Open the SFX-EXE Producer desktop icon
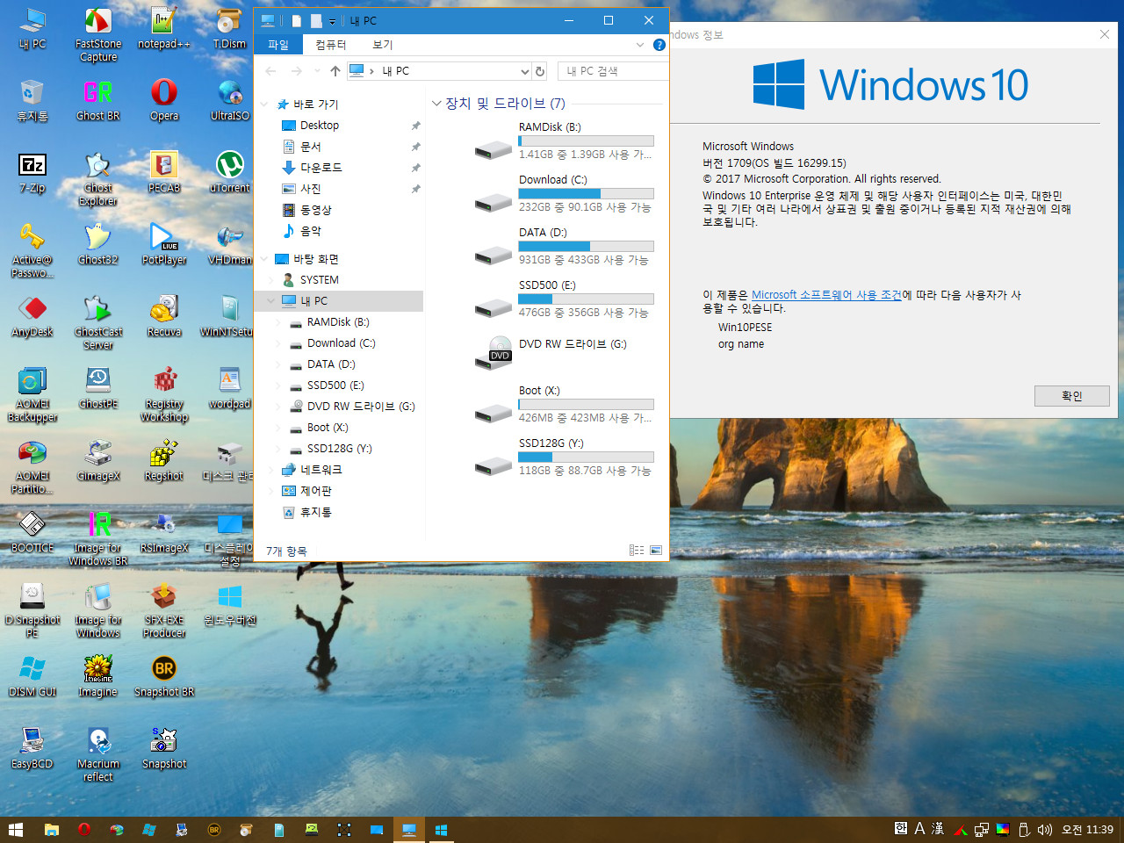 (163, 610)
